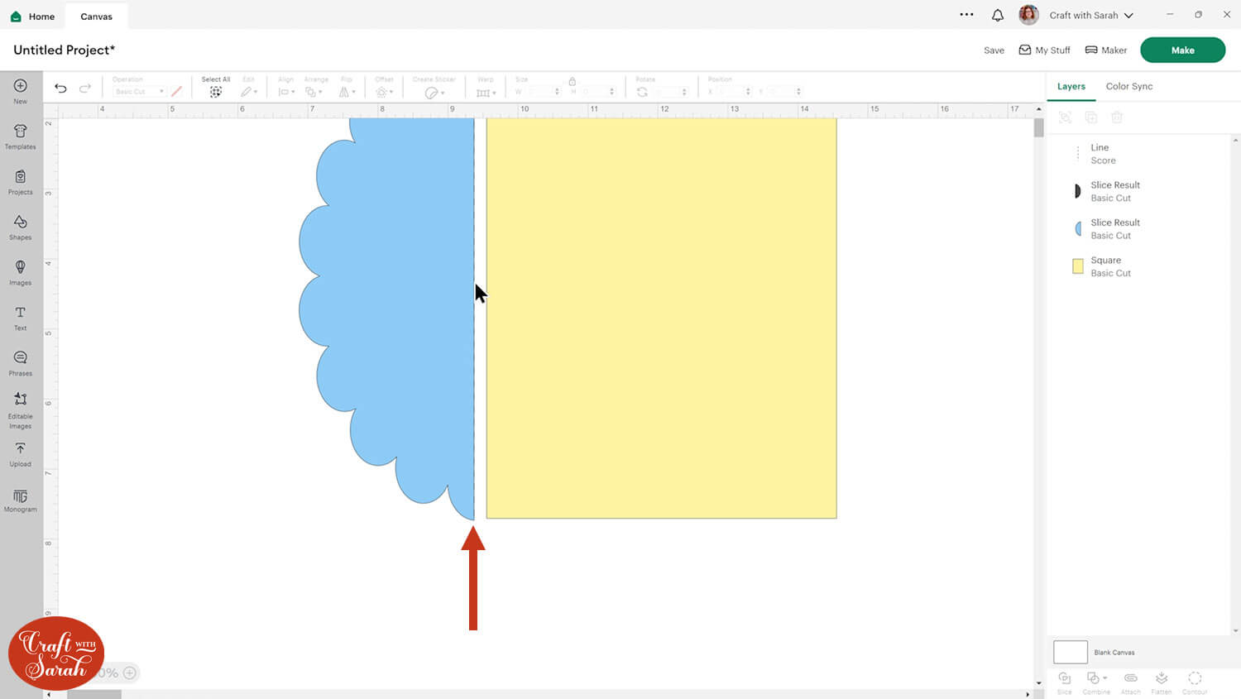Undo the last action
Image resolution: width=1241 pixels, height=699 pixels.
pyautogui.click(x=60, y=89)
